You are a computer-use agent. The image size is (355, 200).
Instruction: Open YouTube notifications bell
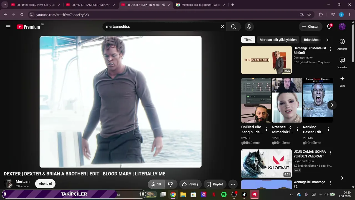(329, 27)
